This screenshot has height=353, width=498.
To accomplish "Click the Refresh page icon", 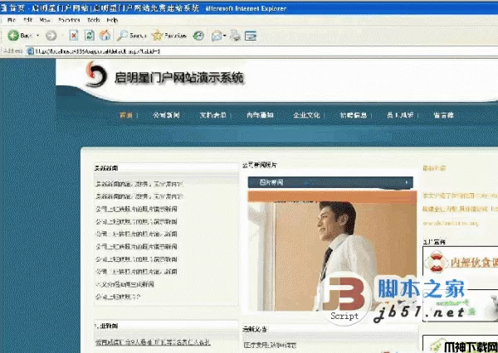I will 90,35.
